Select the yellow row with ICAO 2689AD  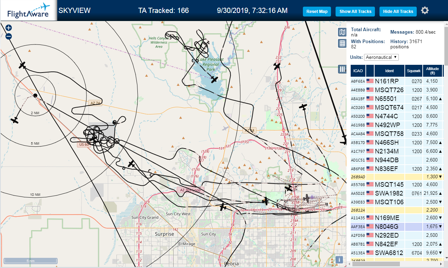coord(397,177)
